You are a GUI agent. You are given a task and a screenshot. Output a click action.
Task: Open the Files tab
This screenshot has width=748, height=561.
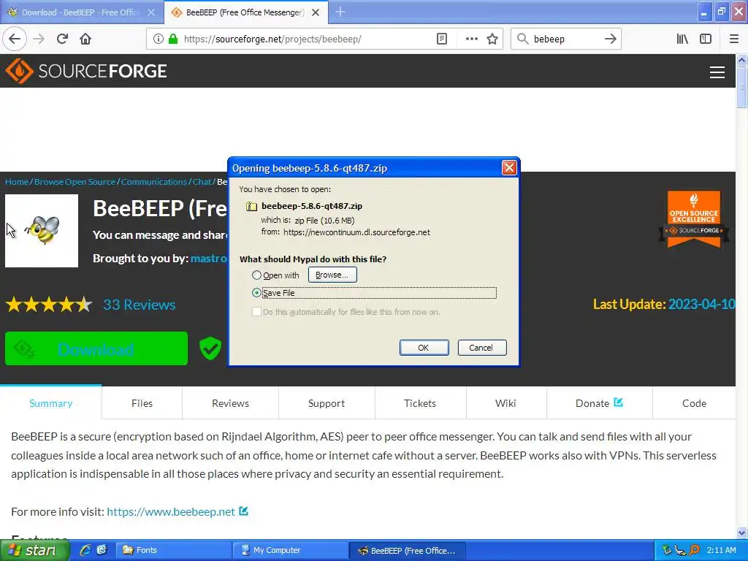coord(142,403)
